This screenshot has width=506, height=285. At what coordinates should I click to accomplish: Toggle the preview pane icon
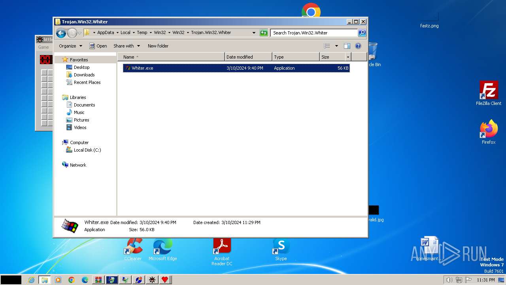tap(347, 46)
